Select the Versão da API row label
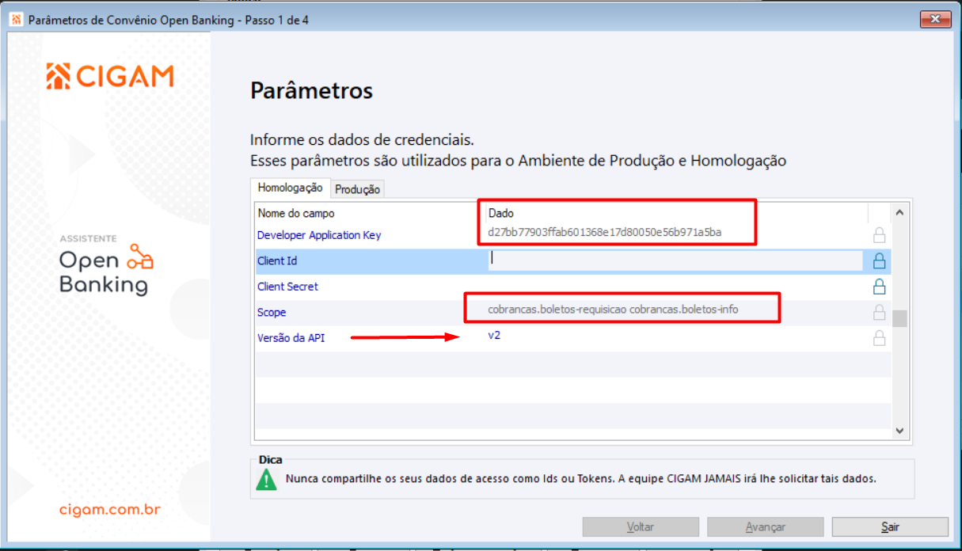This screenshot has height=551, width=962. point(291,338)
